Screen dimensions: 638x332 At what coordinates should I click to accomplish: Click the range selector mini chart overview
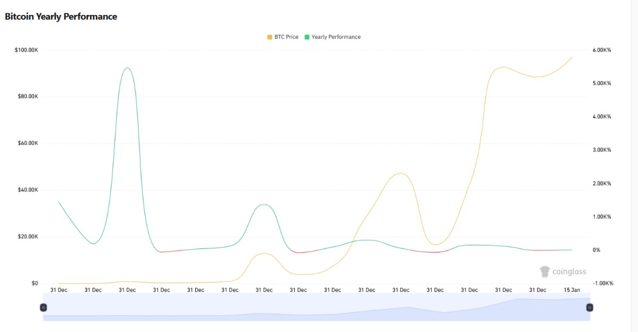click(316, 309)
